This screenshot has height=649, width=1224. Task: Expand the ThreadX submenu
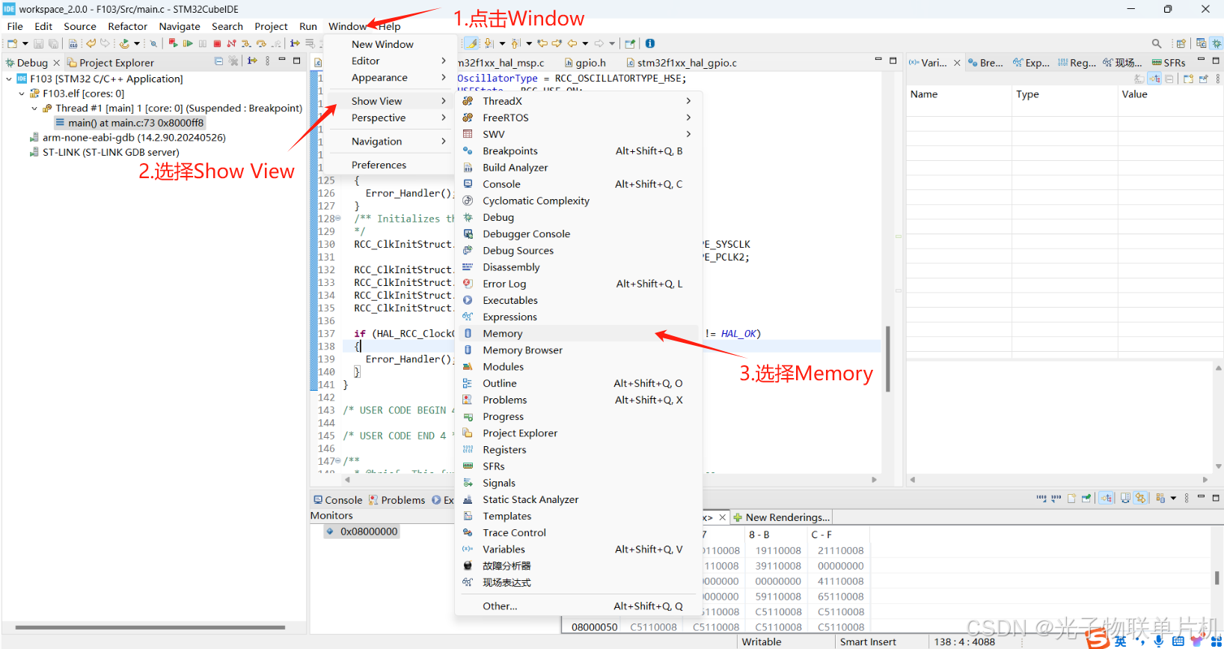[688, 101]
